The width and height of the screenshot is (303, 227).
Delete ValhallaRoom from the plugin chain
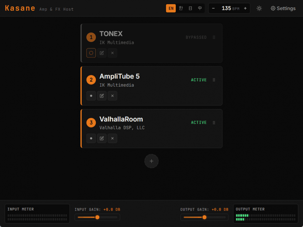pos(112,138)
